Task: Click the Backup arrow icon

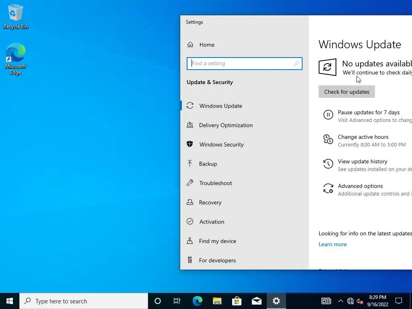Action: [x=190, y=163]
